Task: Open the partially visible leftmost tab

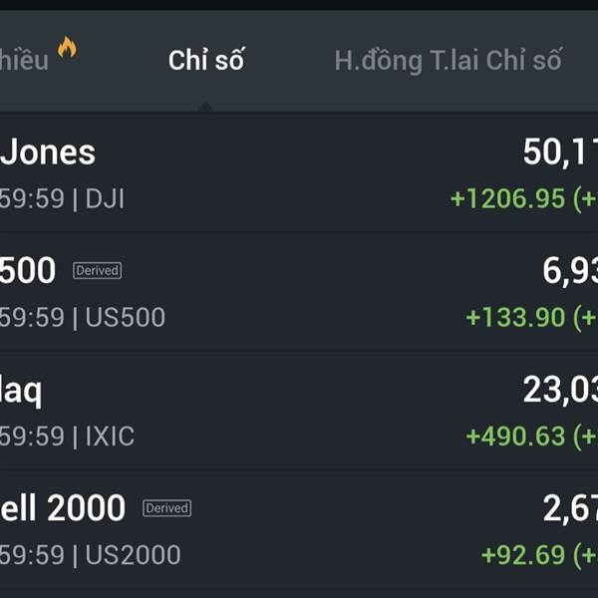Action: tap(24, 61)
